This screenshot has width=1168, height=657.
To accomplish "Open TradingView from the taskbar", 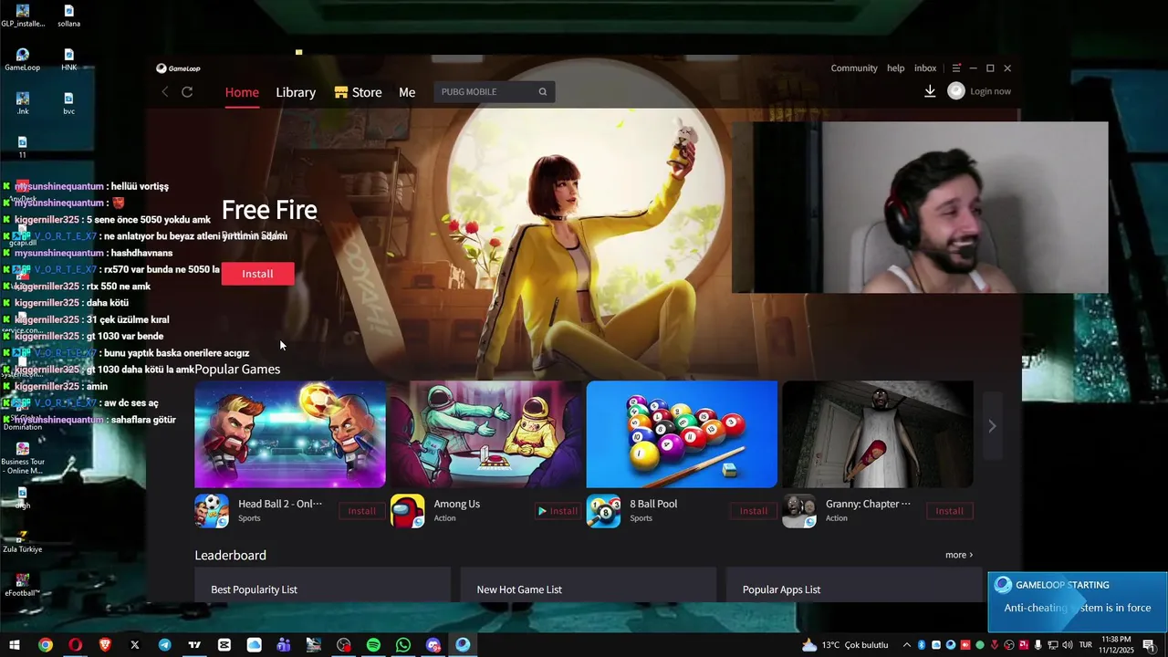I will (x=194, y=645).
